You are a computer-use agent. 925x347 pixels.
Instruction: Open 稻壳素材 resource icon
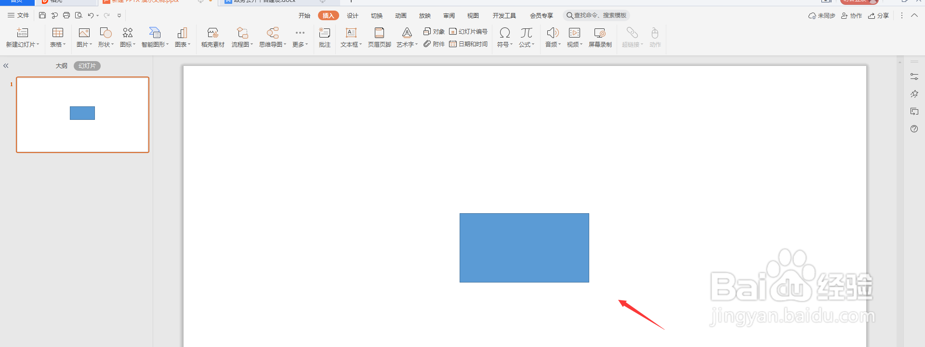pos(213,33)
